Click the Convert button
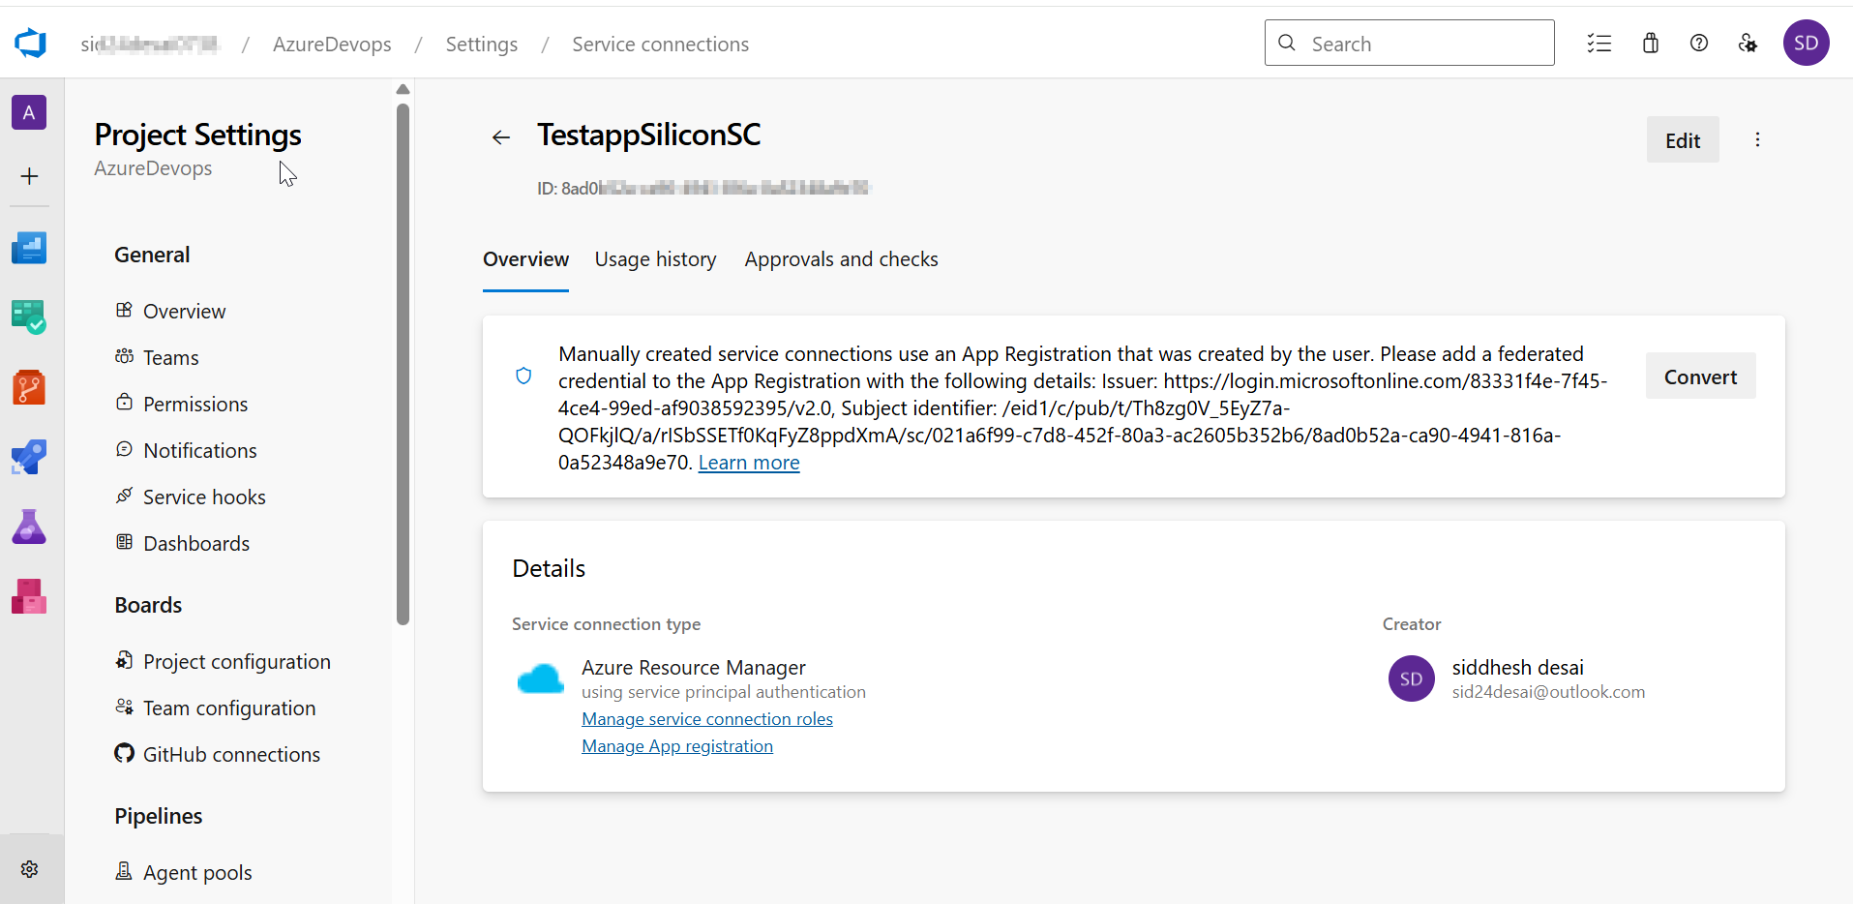 click(x=1700, y=377)
